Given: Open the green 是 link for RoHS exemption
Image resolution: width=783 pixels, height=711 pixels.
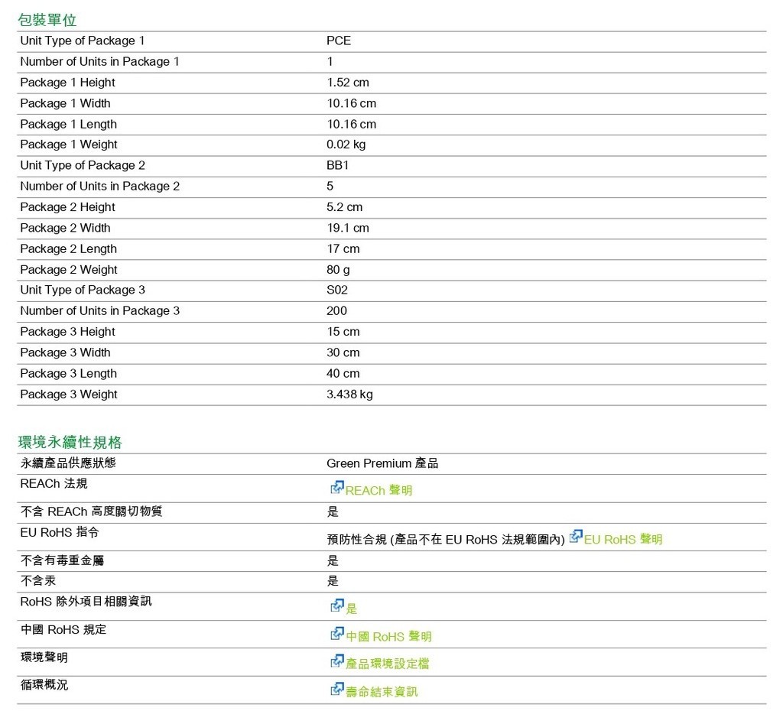Looking at the screenshot, I should pyautogui.click(x=352, y=609).
